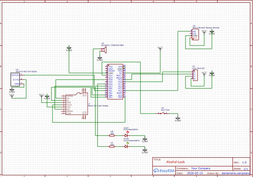Select the servo motor U4 component box
The width and height of the screenshot is (253, 177).
[x=15, y=79]
